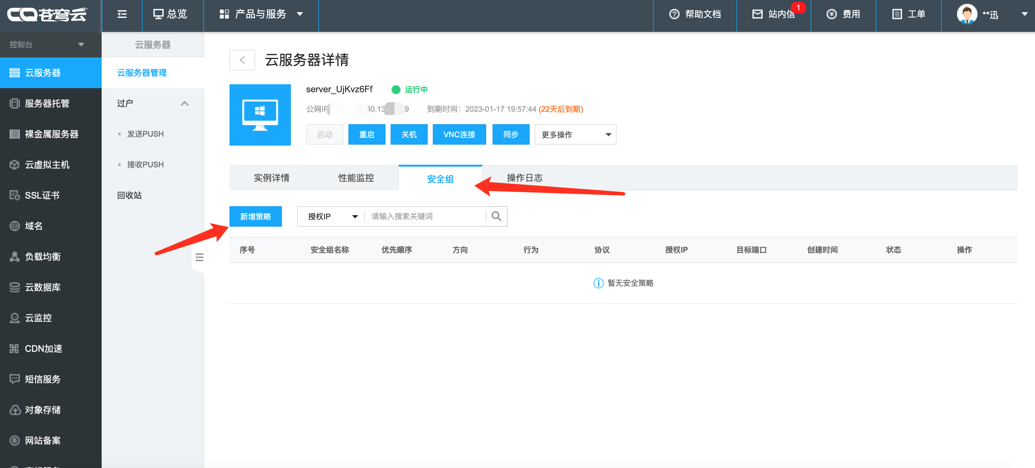Click the sub-sidebar collapse handle
This screenshot has height=468, width=1035.
(x=199, y=257)
